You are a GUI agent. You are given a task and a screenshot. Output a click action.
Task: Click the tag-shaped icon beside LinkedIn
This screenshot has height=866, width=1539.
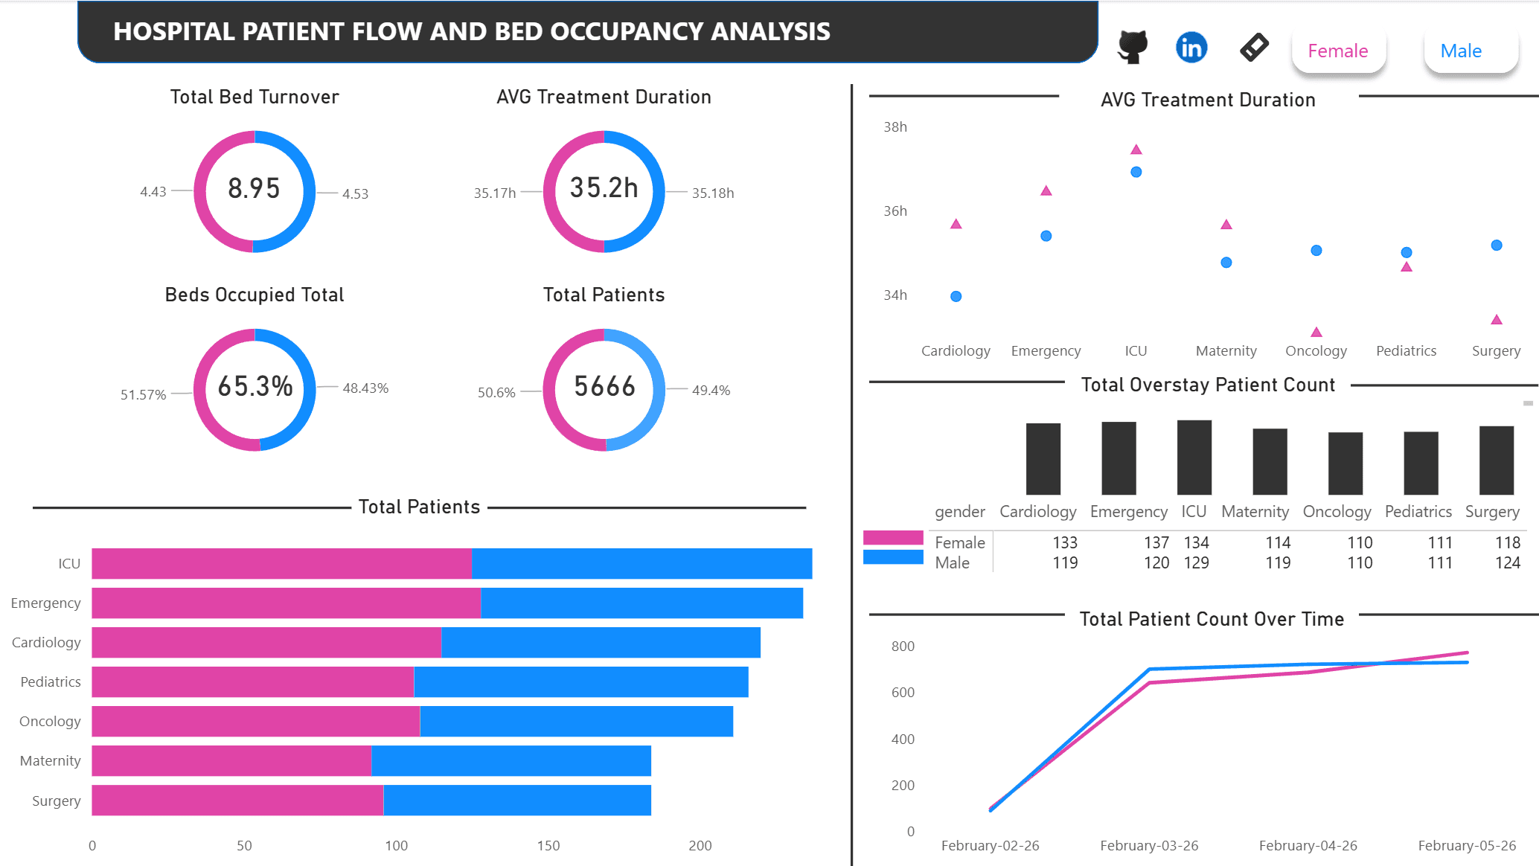coord(1252,46)
